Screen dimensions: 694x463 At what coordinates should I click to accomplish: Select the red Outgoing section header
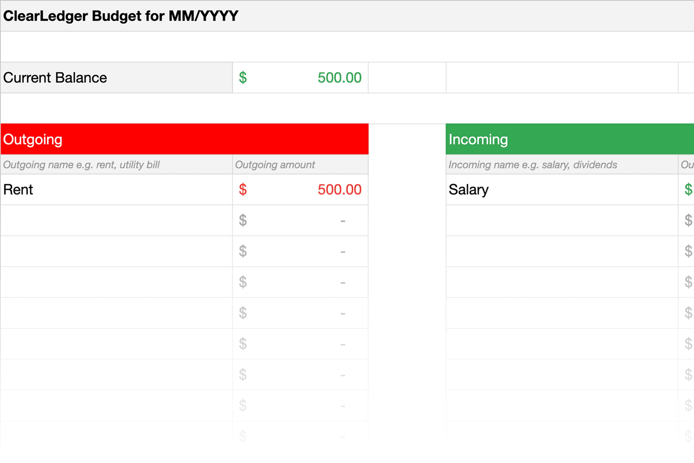point(184,139)
